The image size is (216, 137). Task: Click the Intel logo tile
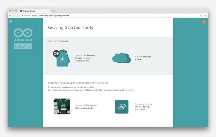(121, 107)
